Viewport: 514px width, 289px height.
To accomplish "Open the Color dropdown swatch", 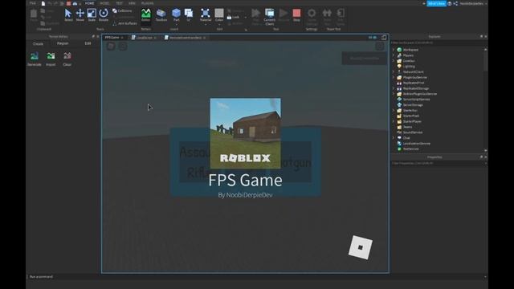I will pos(219,15).
